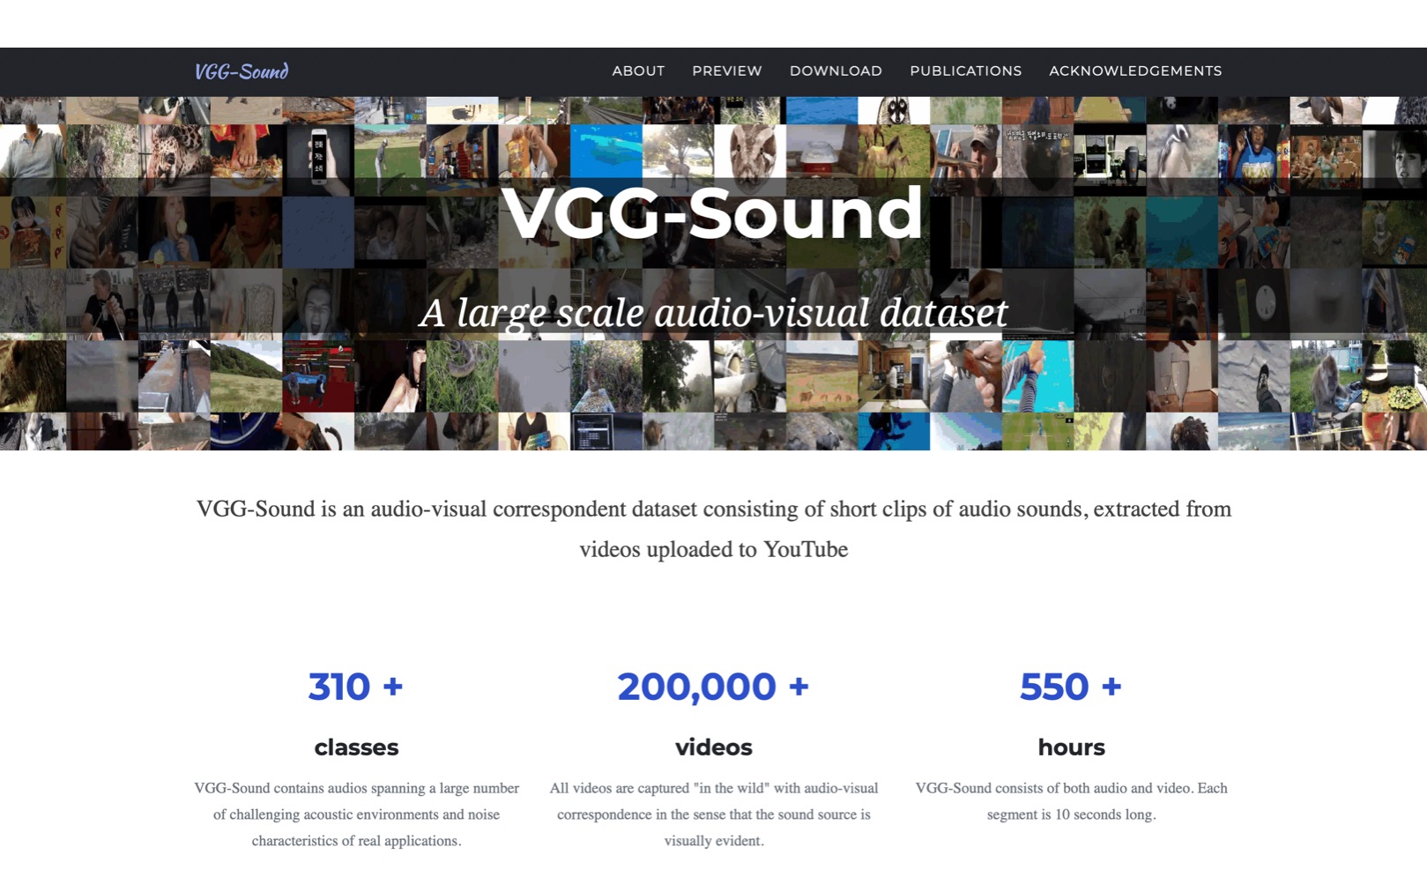This screenshot has width=1427, height=892.
Task: Click the "310 +" statistic
Action: 356,687
